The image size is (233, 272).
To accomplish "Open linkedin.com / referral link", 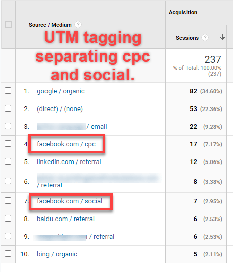I will [x=69, y=162].
